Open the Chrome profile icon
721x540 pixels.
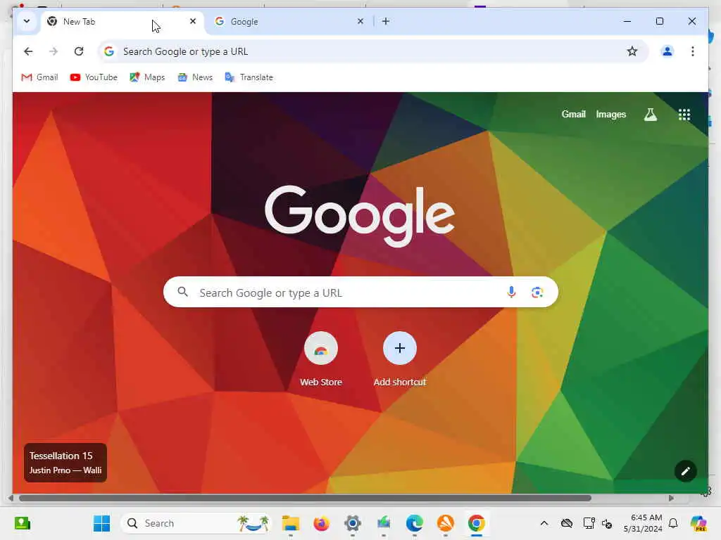667,51
